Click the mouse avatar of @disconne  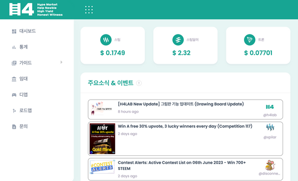pos(270,165)
